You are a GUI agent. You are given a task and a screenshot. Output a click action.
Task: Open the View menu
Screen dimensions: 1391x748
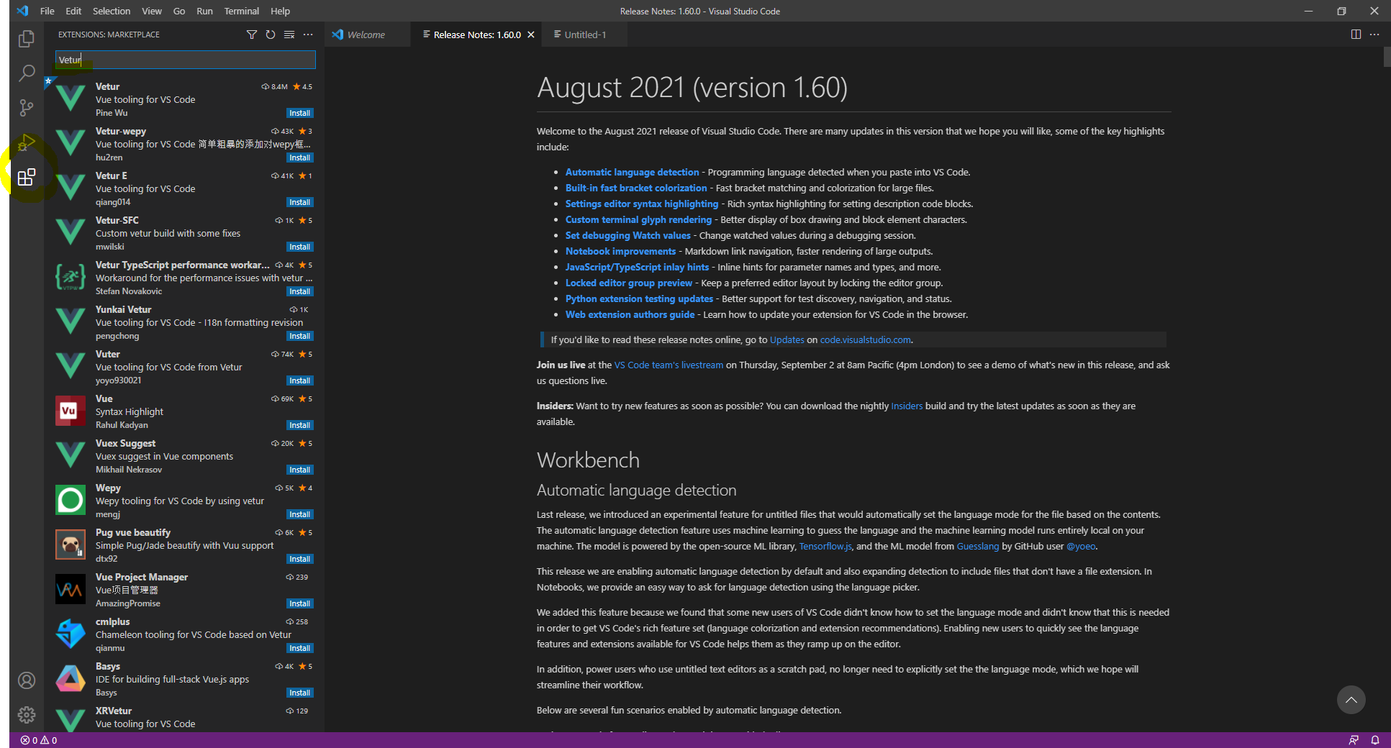(152, 11)
